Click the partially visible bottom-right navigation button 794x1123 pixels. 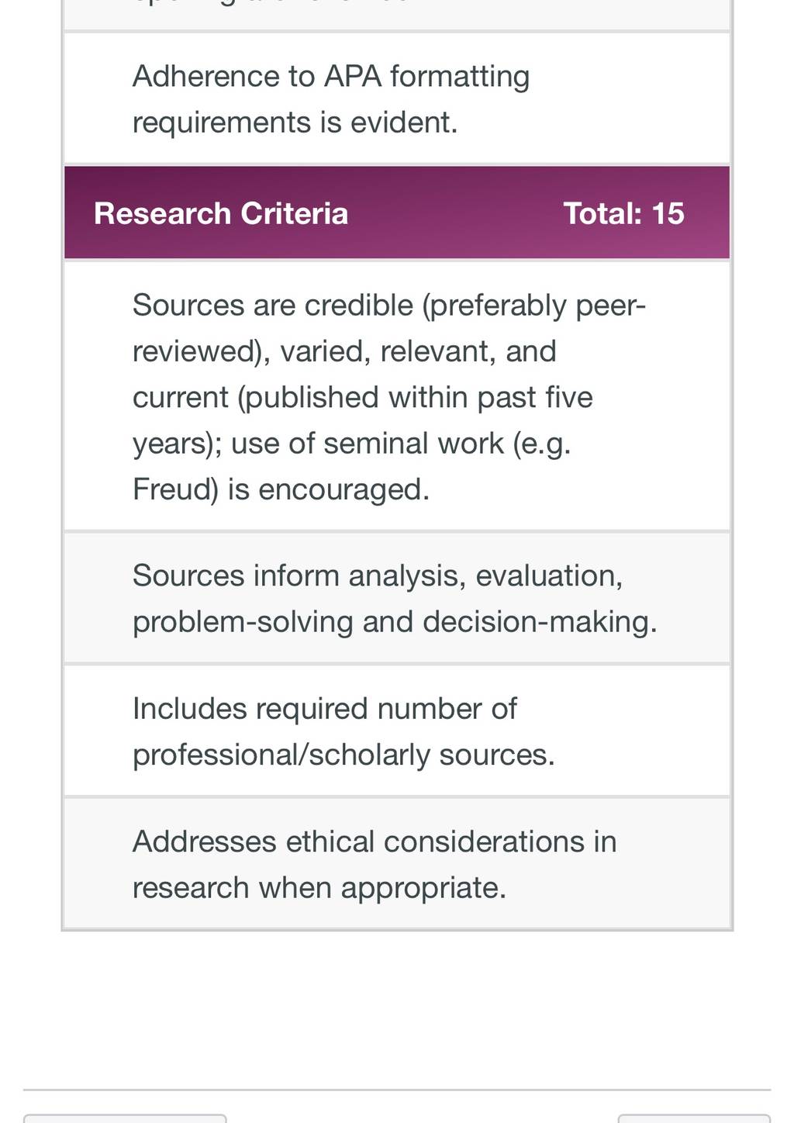point(694,1118)
